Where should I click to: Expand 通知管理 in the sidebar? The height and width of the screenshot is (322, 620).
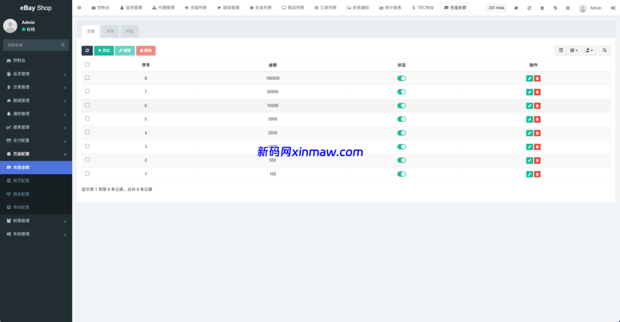(36, 114)
